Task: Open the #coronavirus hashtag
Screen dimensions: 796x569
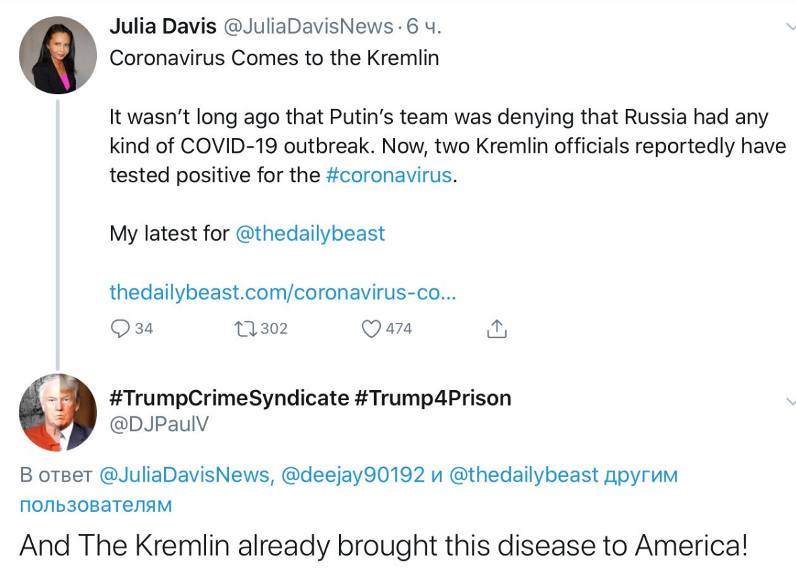Action: [x=388, y=175]
